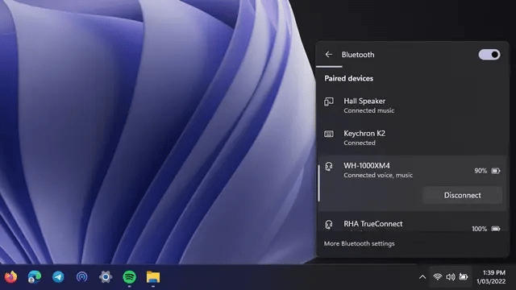
Task: Click the 90% battery level text
Action: [481, 171]
